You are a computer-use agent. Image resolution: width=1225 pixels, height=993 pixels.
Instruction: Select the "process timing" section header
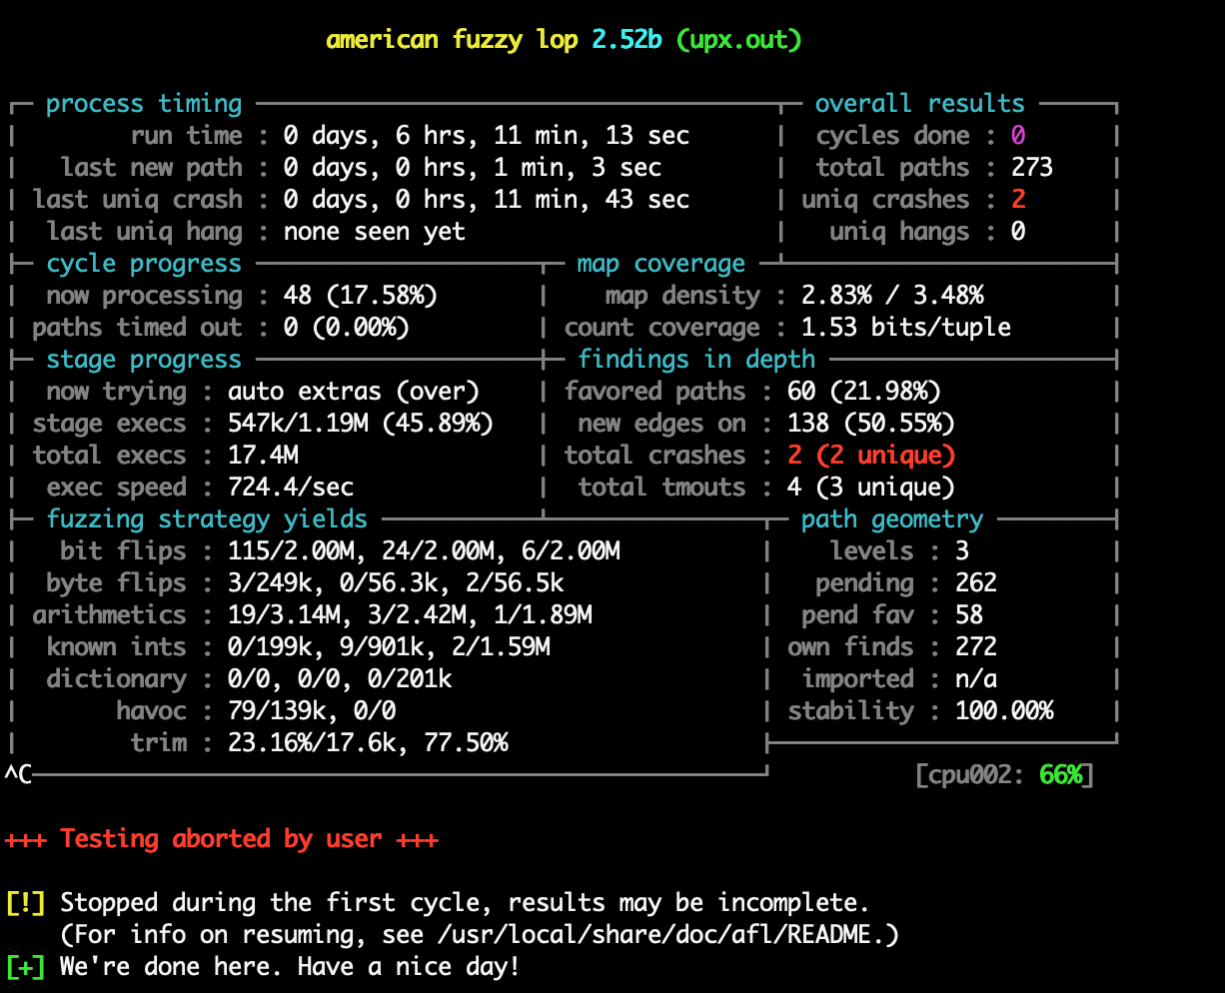144,104
